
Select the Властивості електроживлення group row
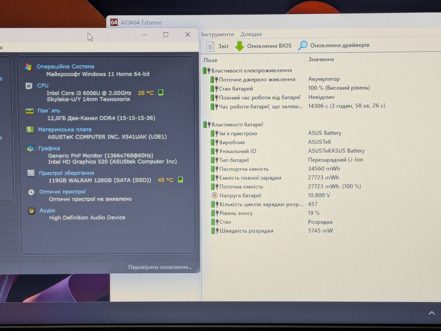(x=247, y=70)
